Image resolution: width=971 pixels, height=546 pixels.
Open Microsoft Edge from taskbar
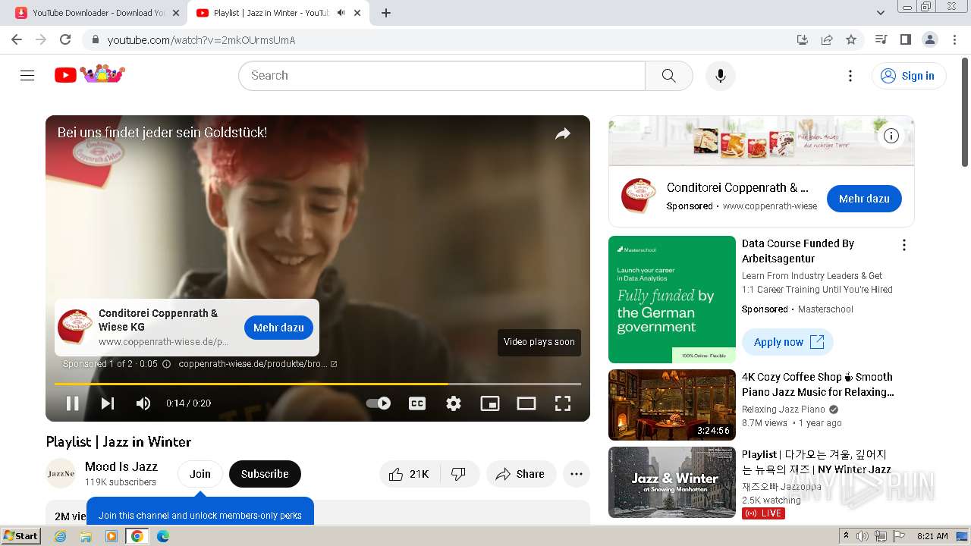coord(162,536)
